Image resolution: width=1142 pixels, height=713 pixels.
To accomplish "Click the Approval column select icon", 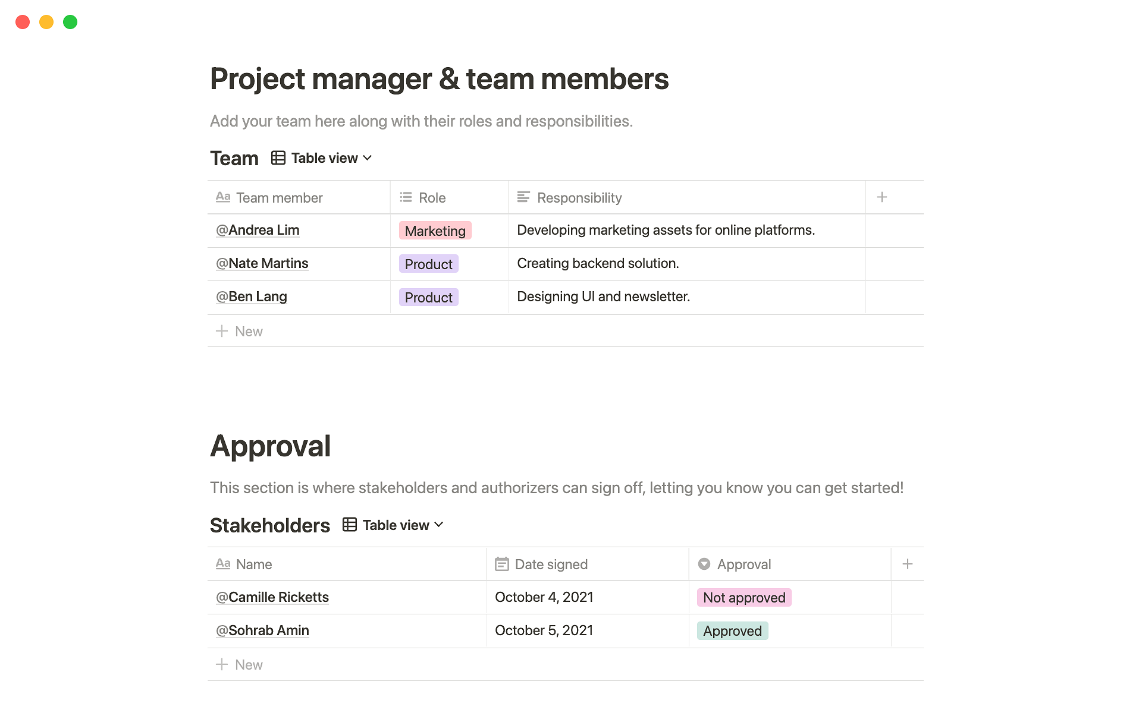I will pyautogui.click(x=704, y=564).
